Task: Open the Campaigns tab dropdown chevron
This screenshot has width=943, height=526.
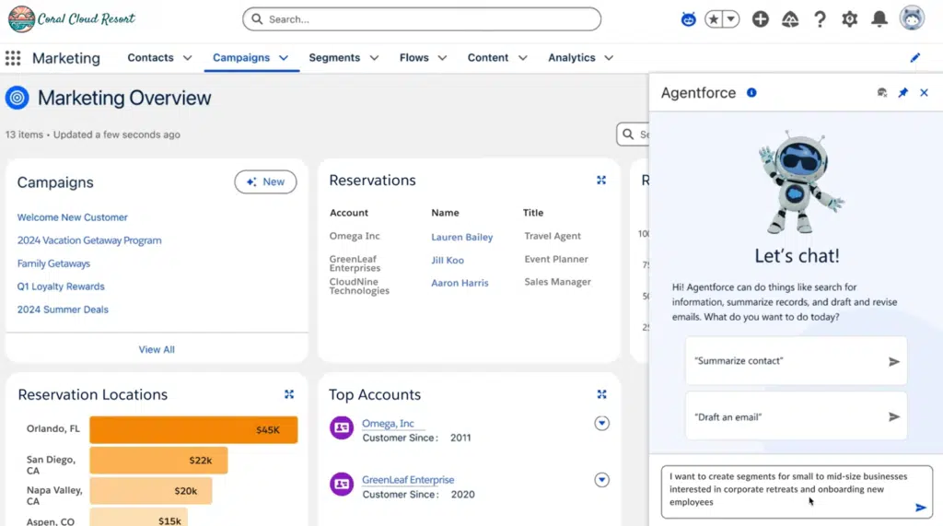Action: (284, 58)
